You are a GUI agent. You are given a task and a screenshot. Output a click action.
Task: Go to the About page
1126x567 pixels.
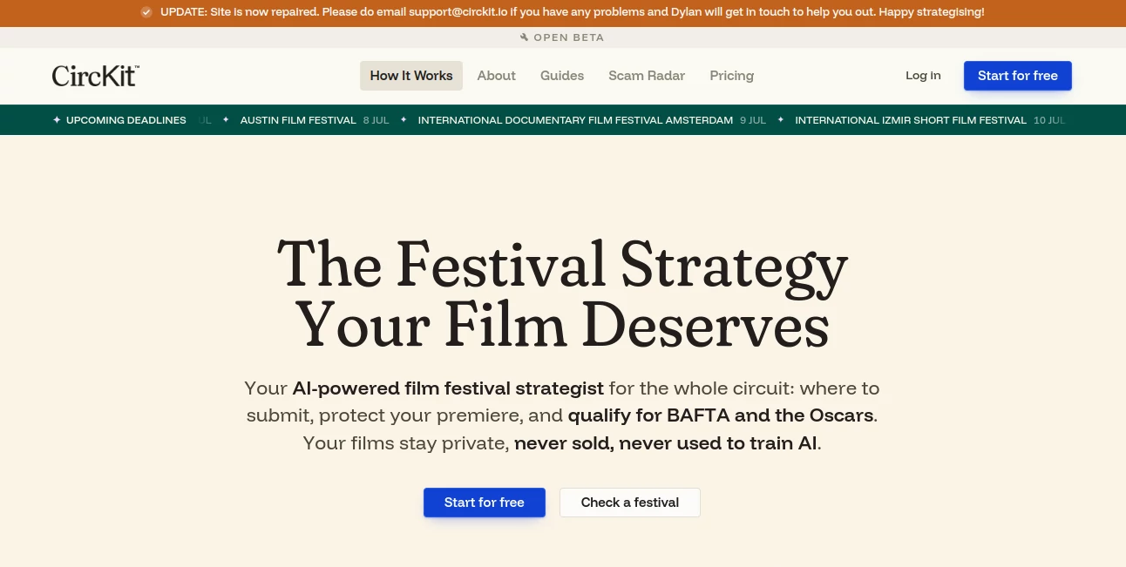pyautogui.click(x=497, y=76)
